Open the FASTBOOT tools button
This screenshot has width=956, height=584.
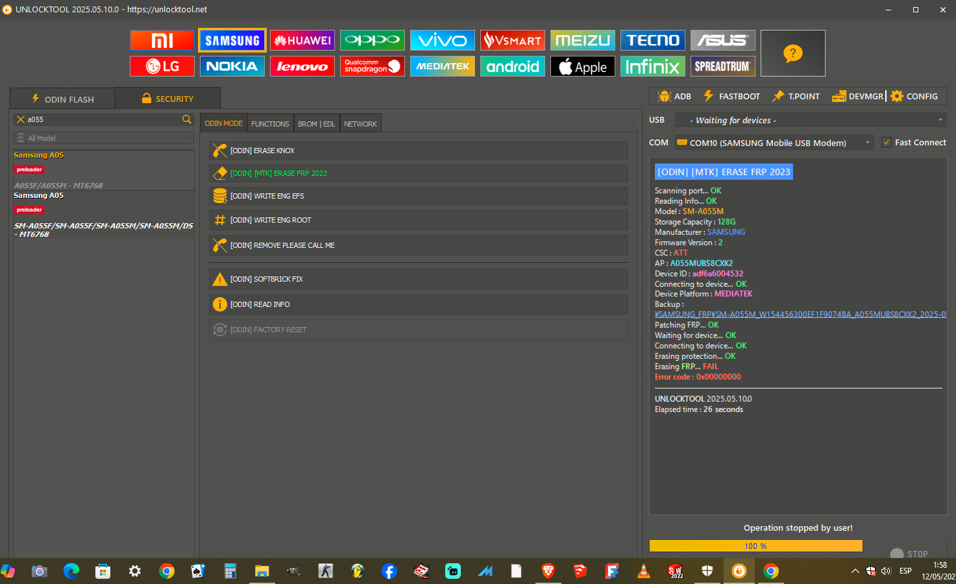click(731, 96)
